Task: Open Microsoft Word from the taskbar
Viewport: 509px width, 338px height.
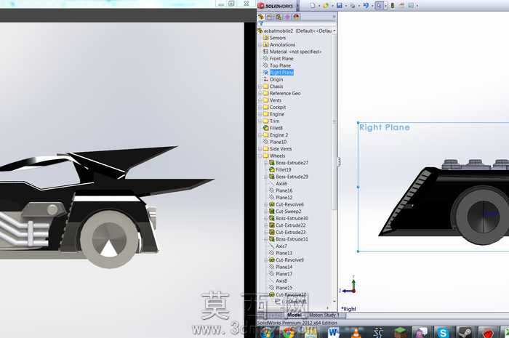Action: [x=333, y=332]
